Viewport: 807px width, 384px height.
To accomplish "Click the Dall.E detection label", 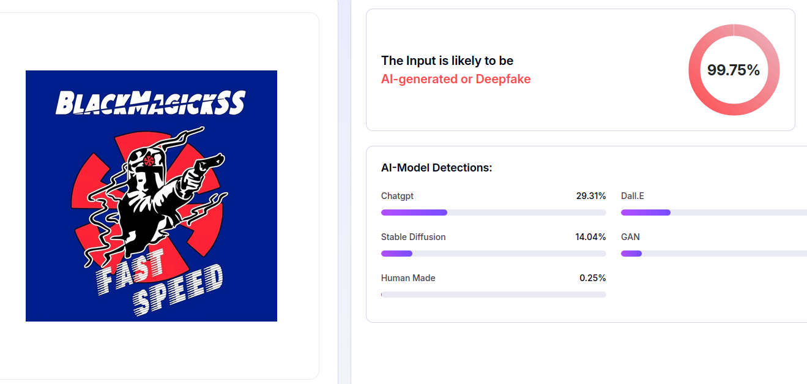I will (x=633, y=196).
